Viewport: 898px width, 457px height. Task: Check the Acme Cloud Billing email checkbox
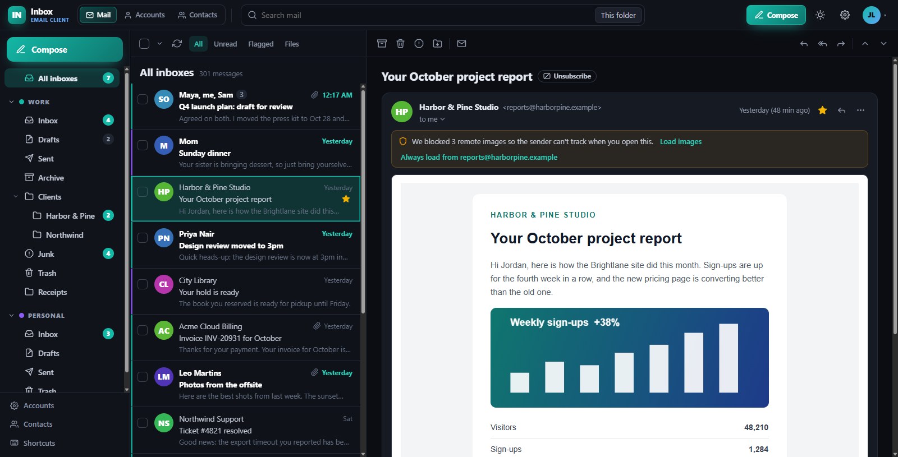click(143, 331)
